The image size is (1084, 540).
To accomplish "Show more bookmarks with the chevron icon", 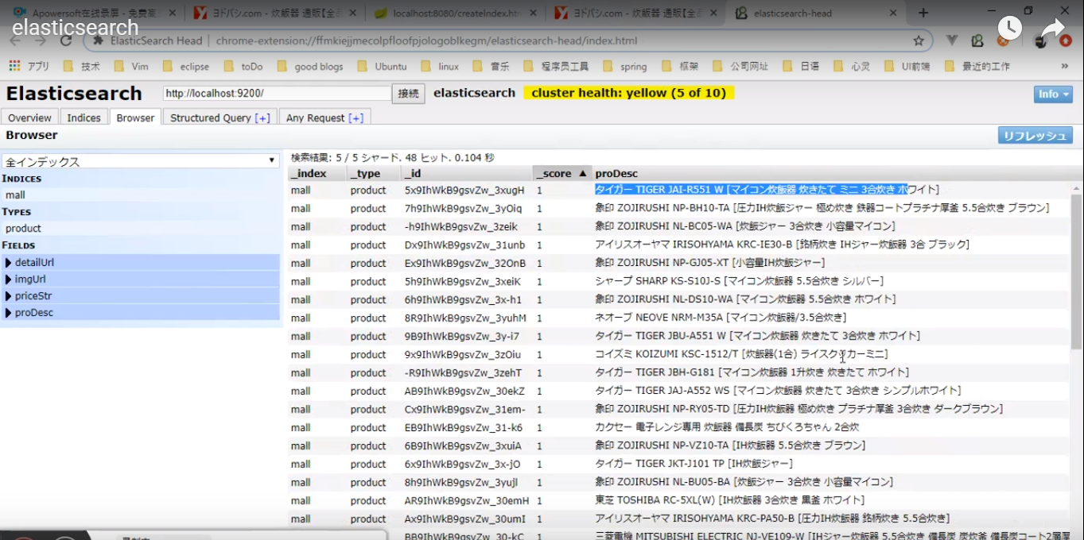I will tap(1065, 66).
